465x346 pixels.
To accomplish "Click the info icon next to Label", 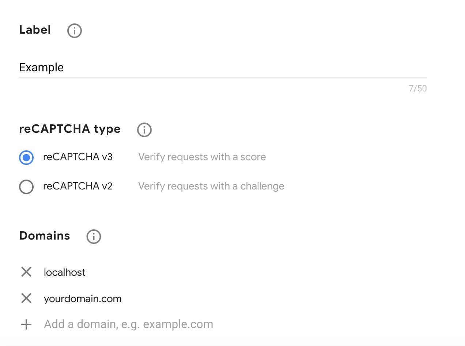I will pyautogui.click(x=75, y=31).
